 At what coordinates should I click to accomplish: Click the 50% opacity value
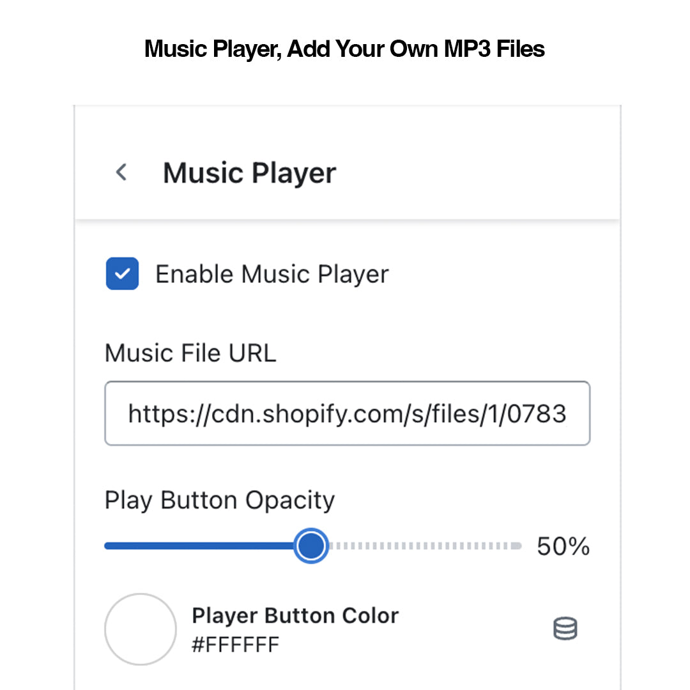(563, 546)
